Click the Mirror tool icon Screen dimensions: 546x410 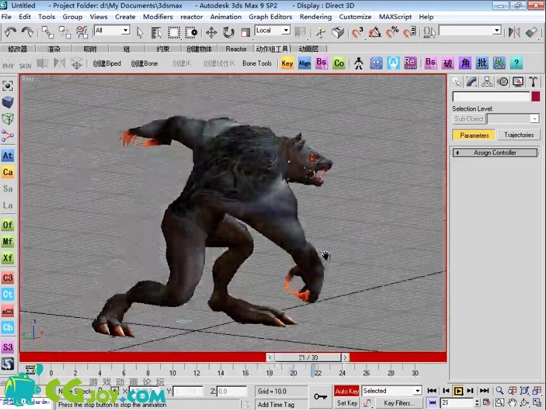tap(514, 32)
